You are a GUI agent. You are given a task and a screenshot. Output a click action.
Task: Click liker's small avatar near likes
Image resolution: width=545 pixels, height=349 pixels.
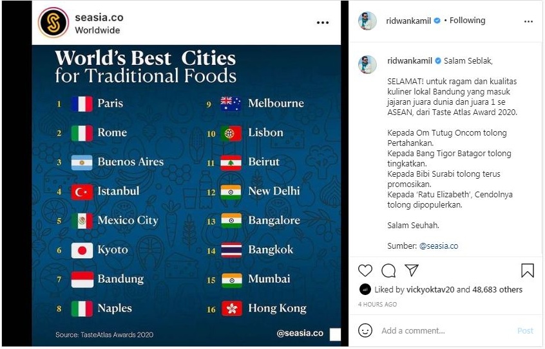(x=365, y=289)
